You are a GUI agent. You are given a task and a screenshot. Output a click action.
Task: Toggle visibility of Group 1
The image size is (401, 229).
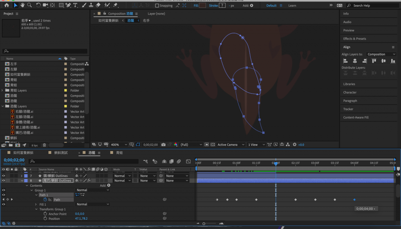4,190
